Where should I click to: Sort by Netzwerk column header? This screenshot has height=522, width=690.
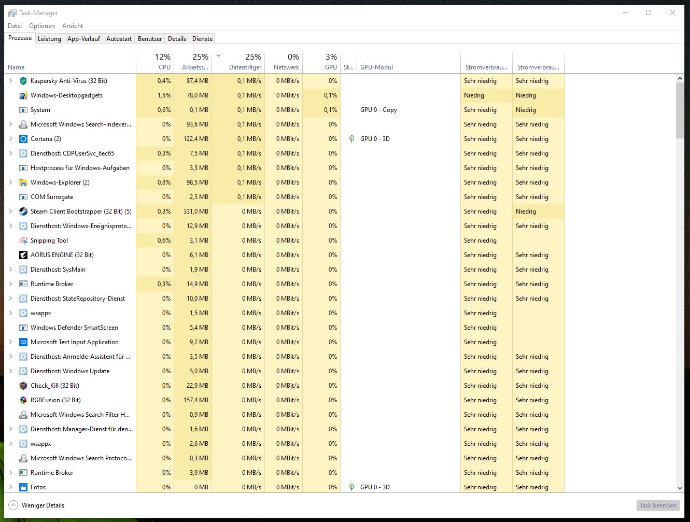click(x=284, y=62)
